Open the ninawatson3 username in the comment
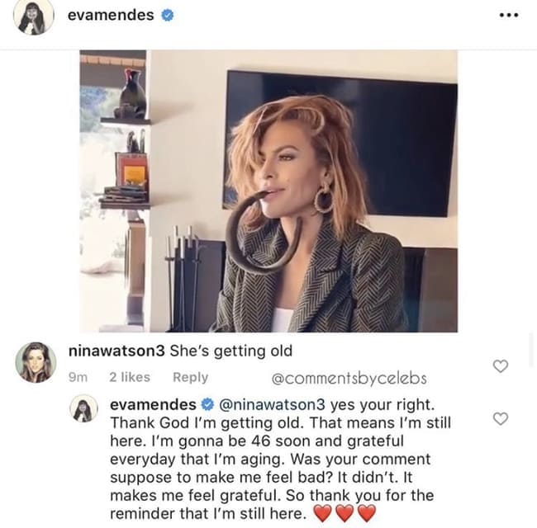537x528 pixels. pos(116,351)
